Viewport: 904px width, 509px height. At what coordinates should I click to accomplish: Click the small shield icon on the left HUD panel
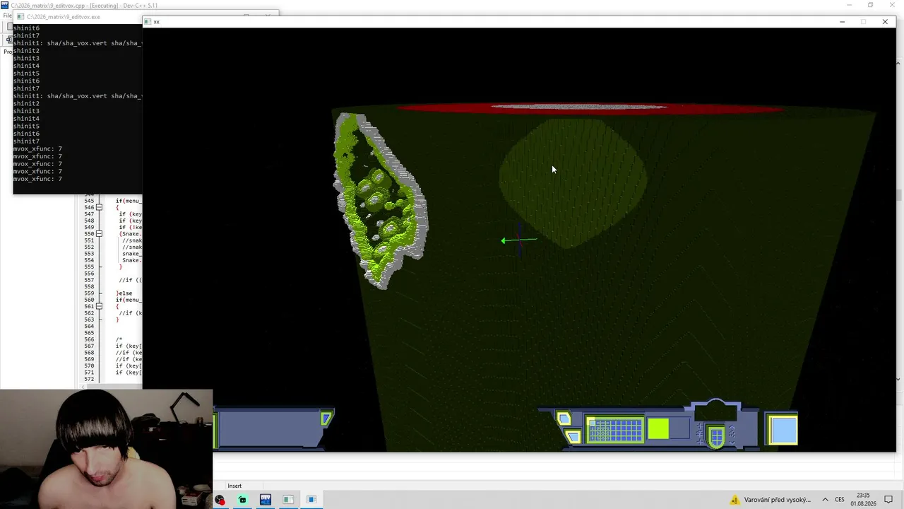(326, 419)
